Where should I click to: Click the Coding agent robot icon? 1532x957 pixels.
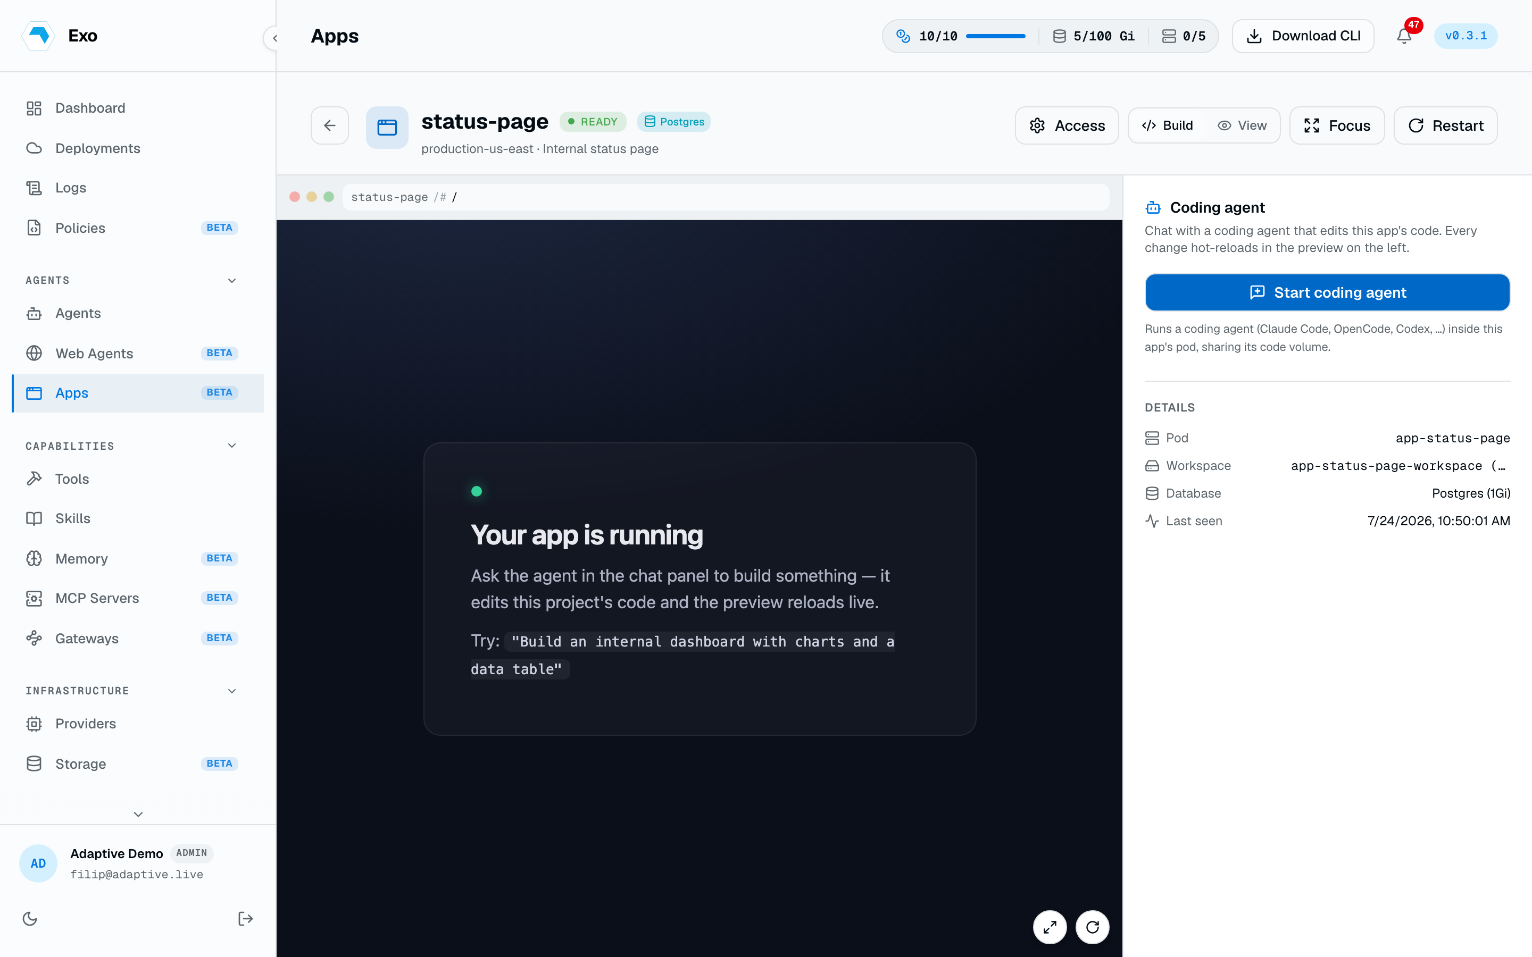pyautogui.click(x=1153, y=207)
